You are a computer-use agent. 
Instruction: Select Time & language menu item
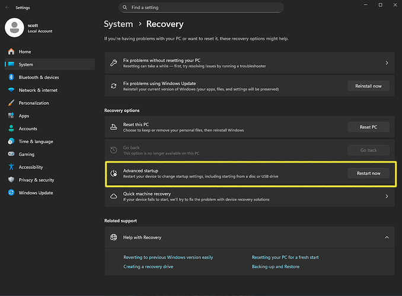tap(36, 141)
